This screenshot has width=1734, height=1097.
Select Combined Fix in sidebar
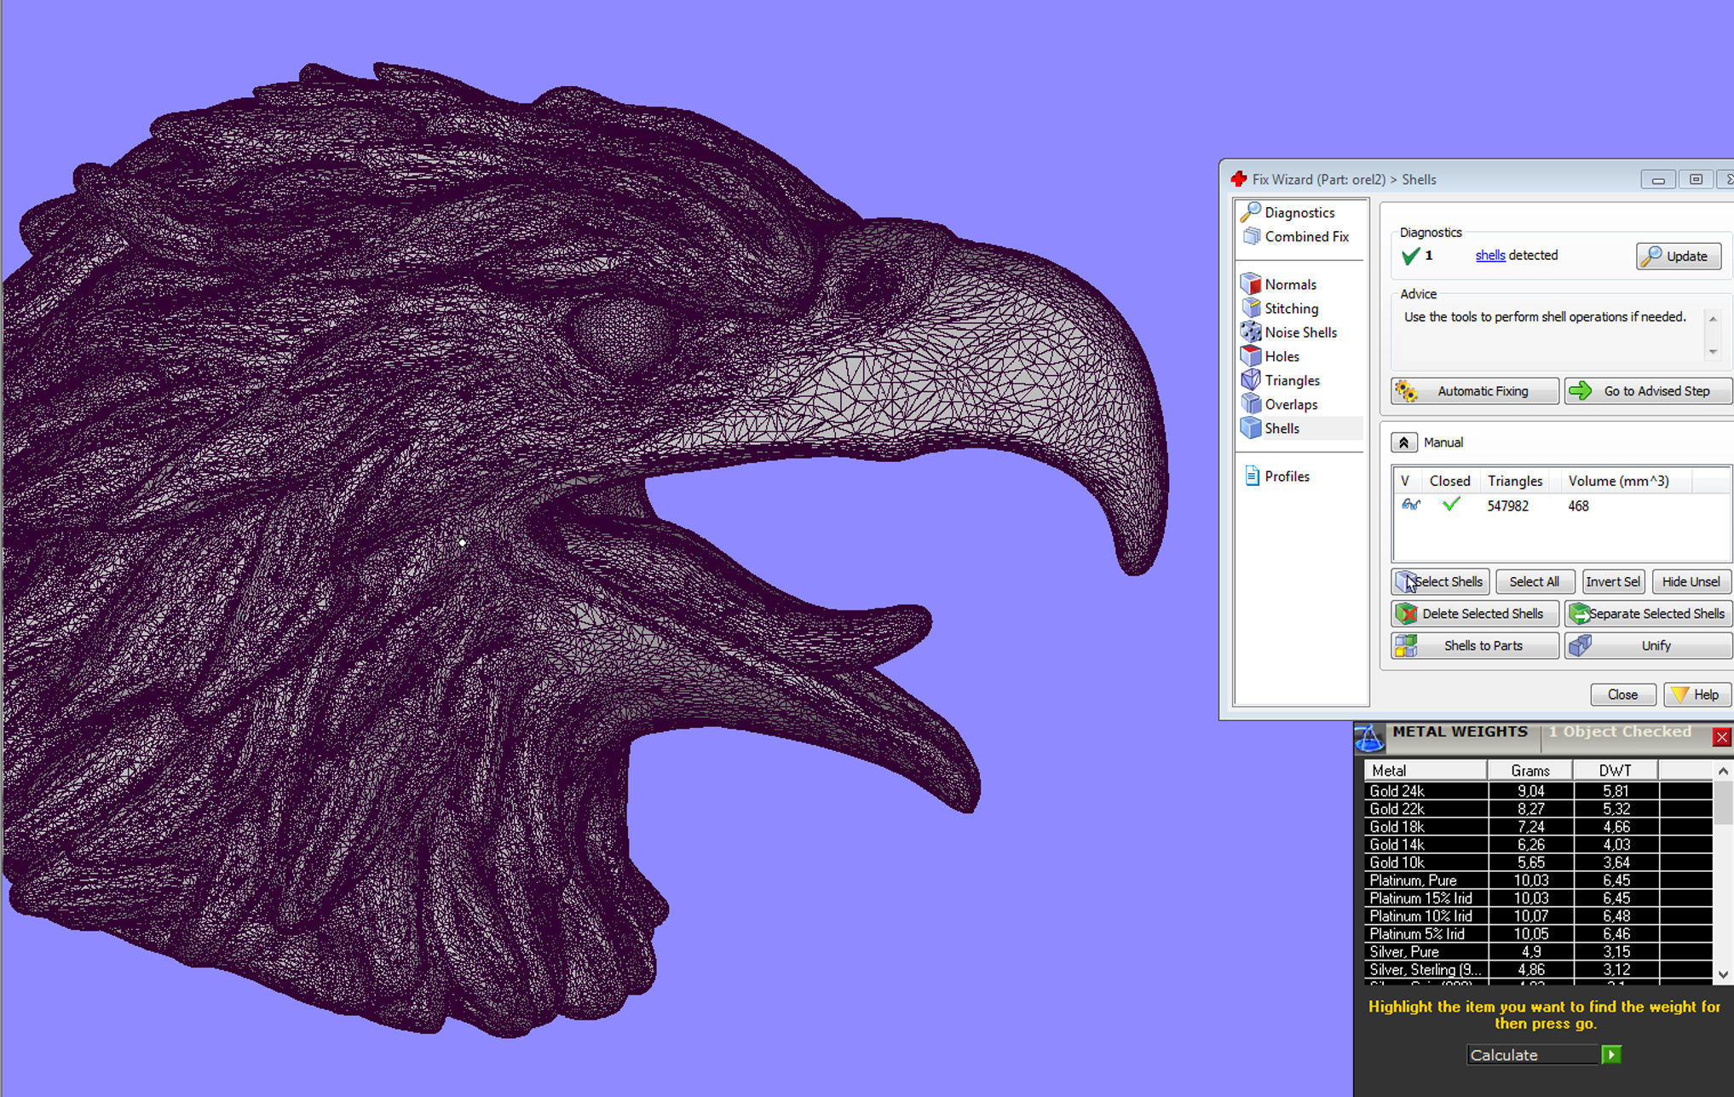coord(1305,237)
